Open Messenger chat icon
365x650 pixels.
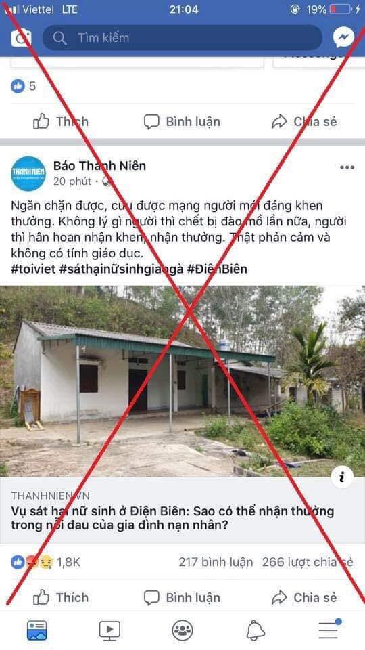[x=343, y=38]
